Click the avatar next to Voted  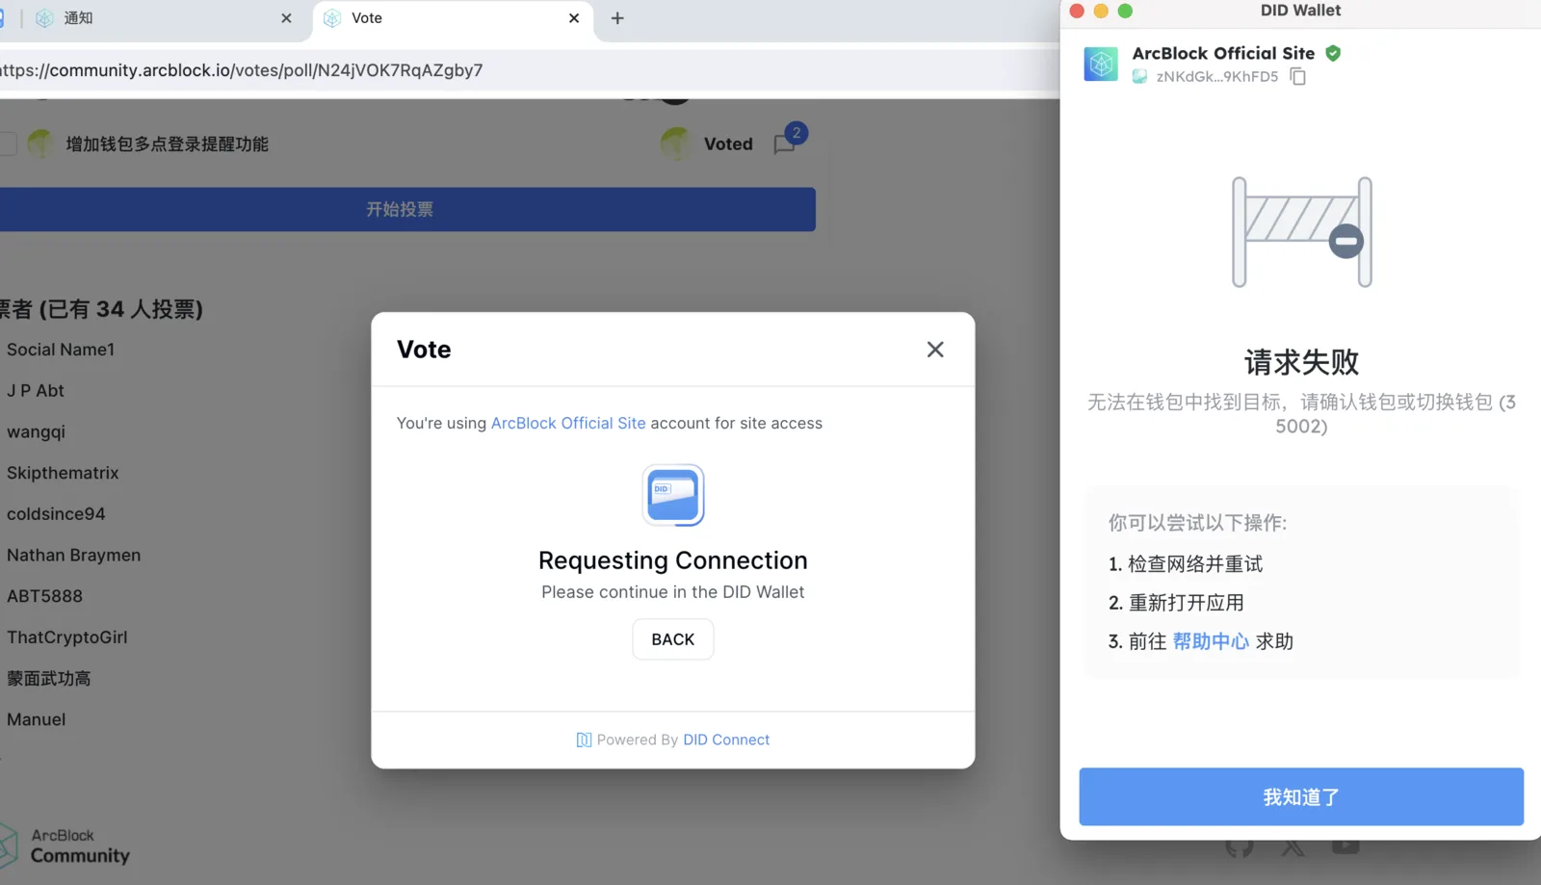[x=676, y=144]
